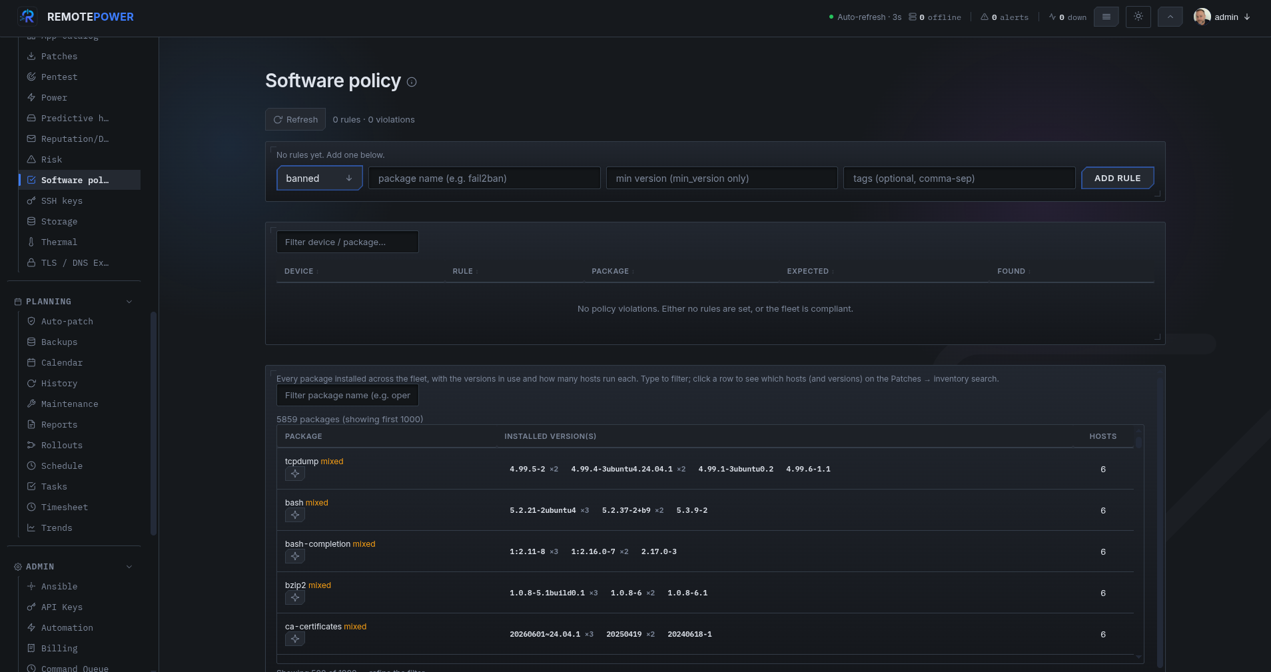This screenshot has height=672, width=1271.
Task: Open Reputation/D… sidebar item
Action: 80,139
